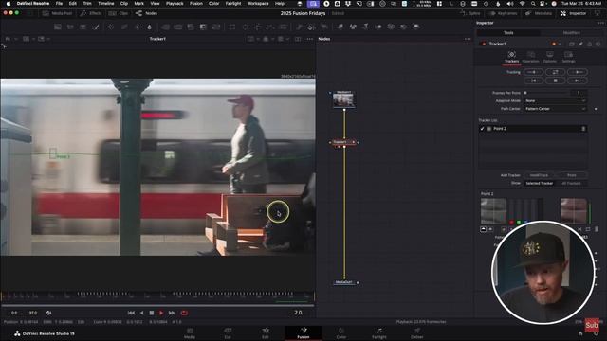The width and height of the screenshot is (607, 341).
Task: Click Track Reverse From Current Time
Action: (x=533, y=81)
